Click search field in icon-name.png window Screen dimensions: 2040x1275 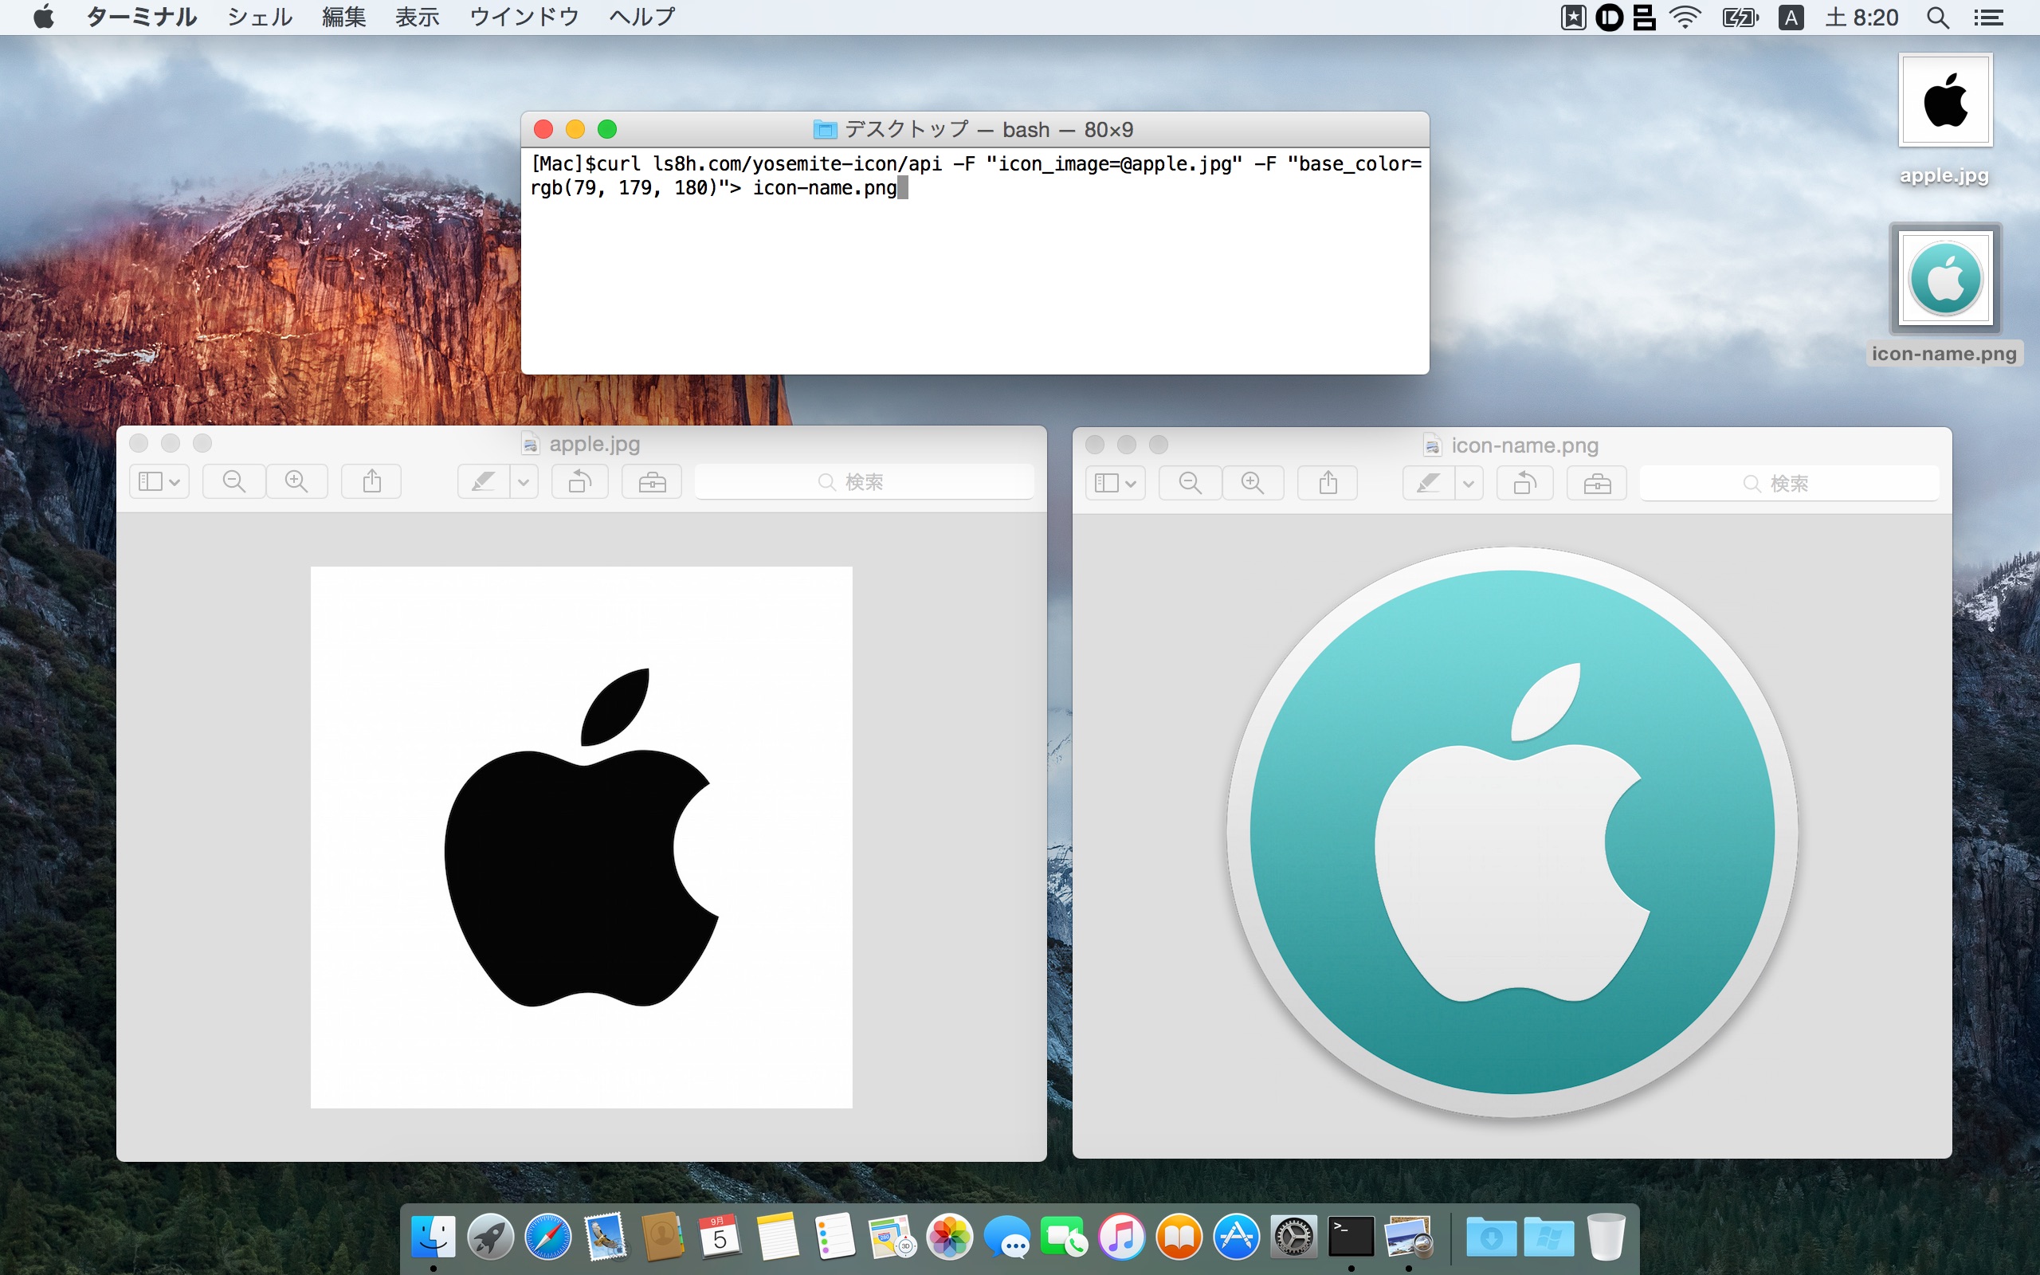pos(1789,483)
